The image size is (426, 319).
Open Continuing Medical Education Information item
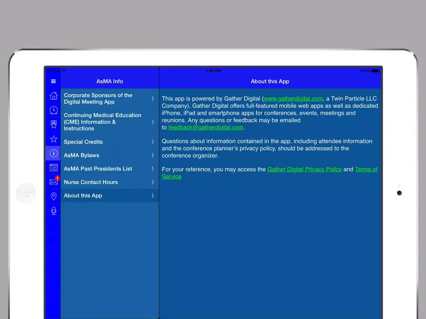[109, 122]
